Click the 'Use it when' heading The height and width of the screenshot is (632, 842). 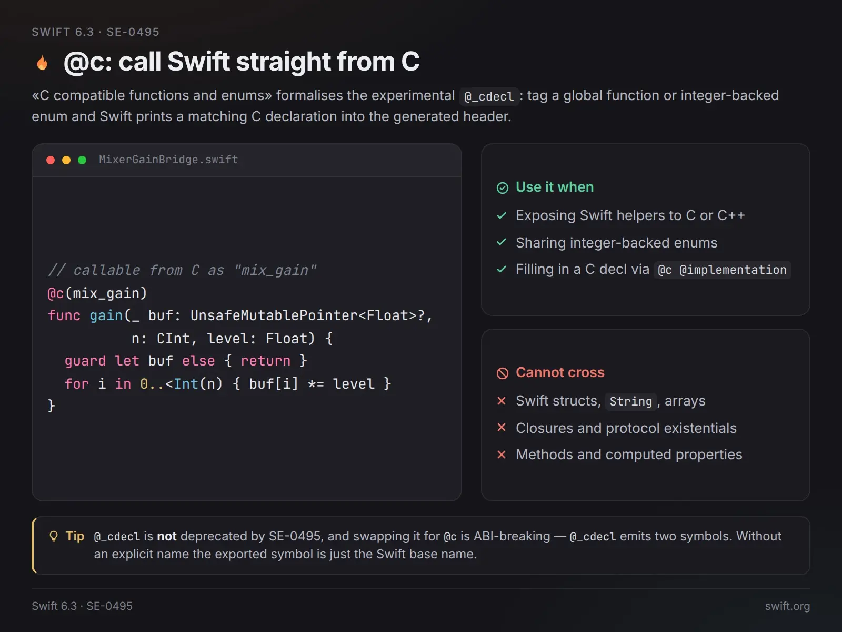click(x=555, y=187)
